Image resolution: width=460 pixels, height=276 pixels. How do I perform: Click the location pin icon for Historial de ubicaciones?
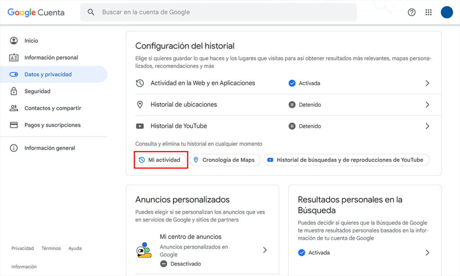140,105
